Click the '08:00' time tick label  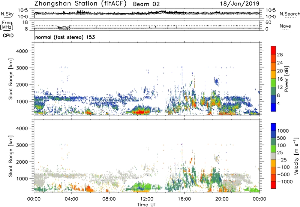[x=109, y=199]
